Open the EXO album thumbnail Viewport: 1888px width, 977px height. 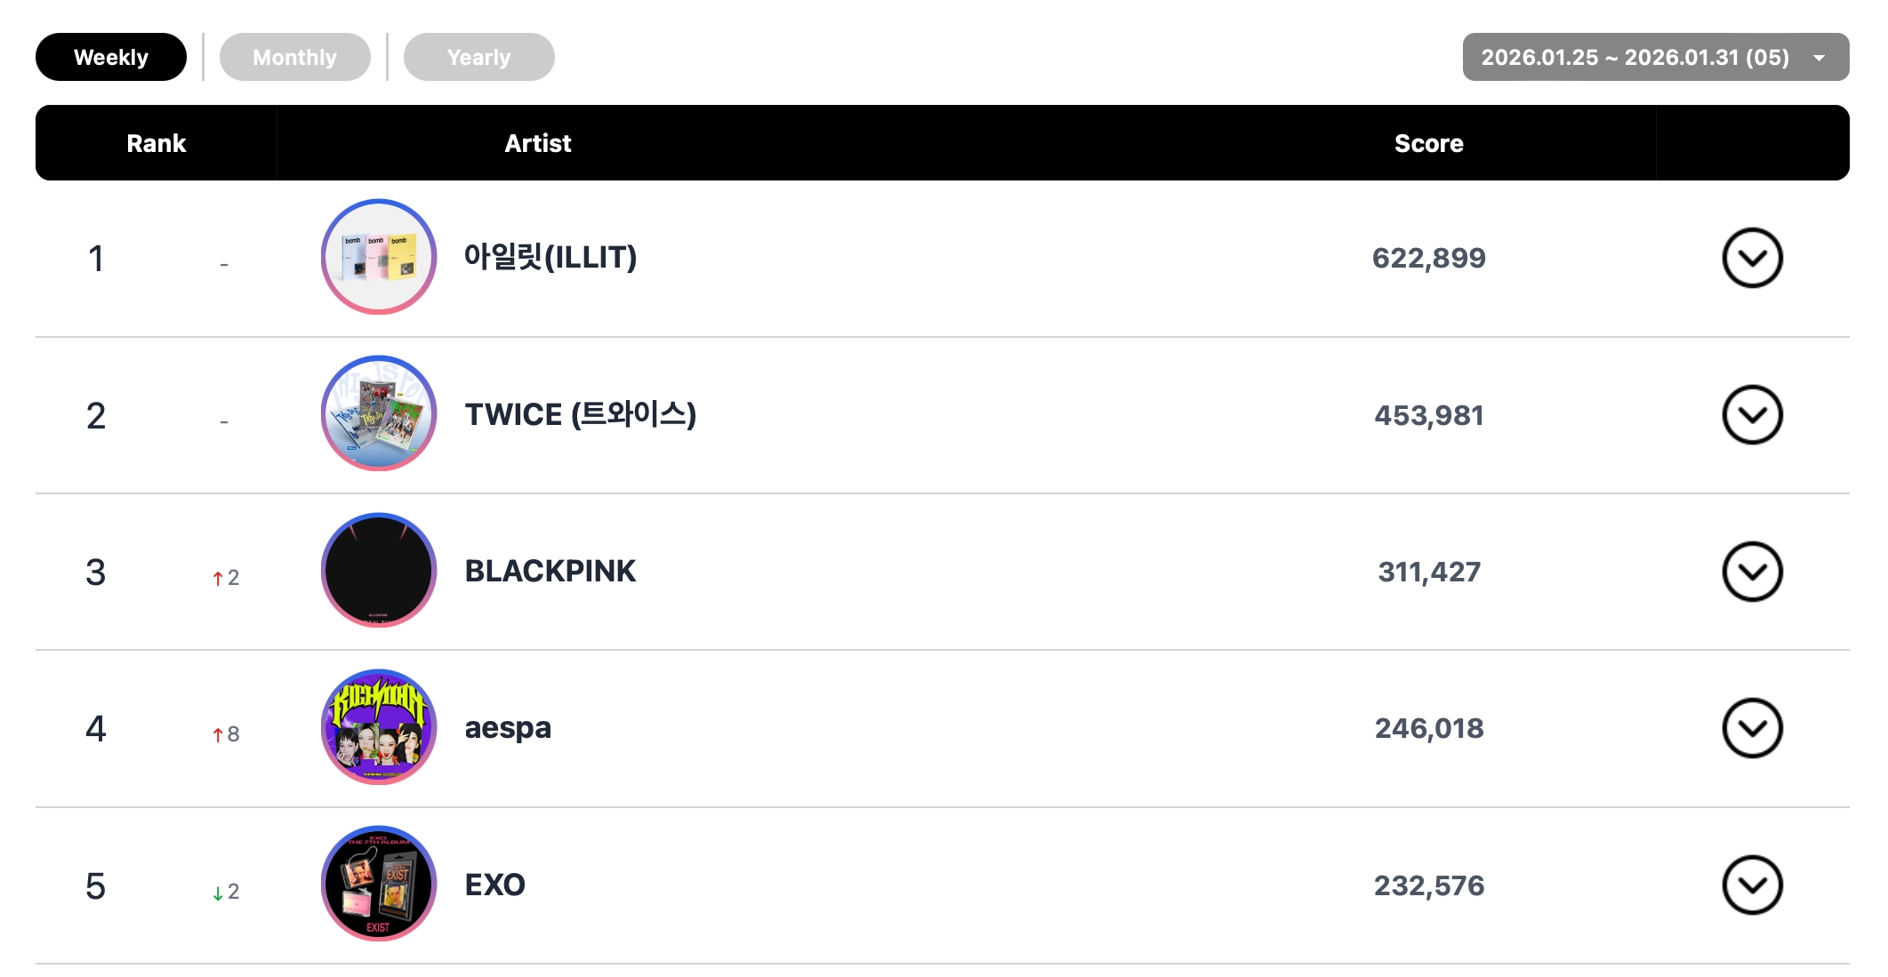pyautogui.click(x=379, y=885)
